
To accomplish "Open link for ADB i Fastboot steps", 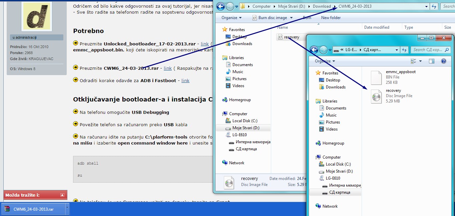I will pyautogui.click(x=185, y=80).
